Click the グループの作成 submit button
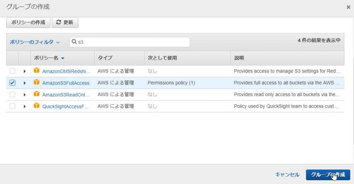This screenshot has width=354, height=184. [x=328, y=175]
